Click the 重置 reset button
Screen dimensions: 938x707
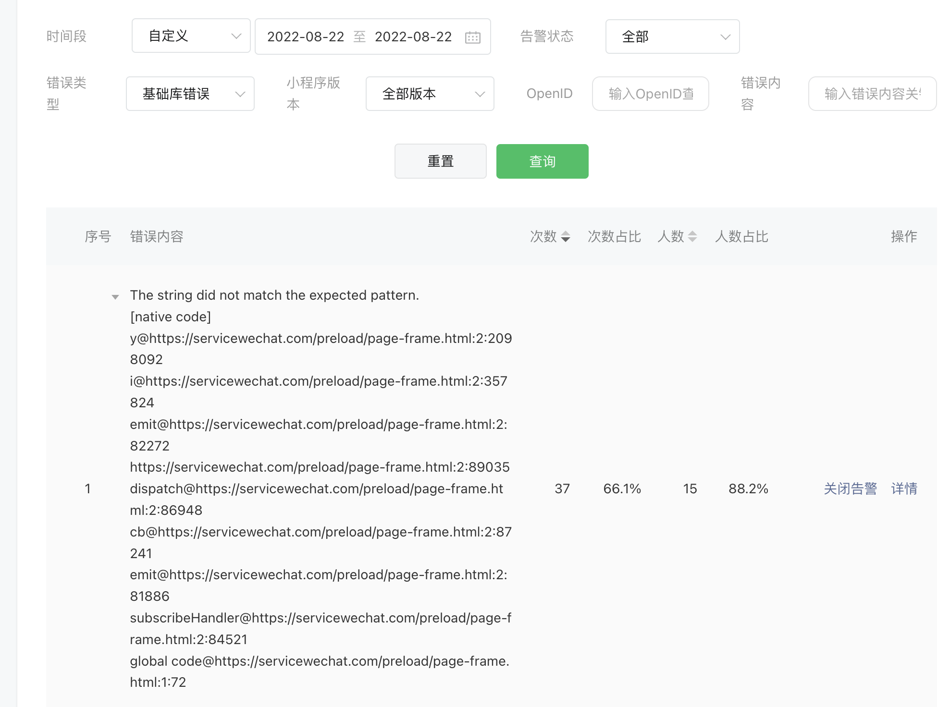440,161
